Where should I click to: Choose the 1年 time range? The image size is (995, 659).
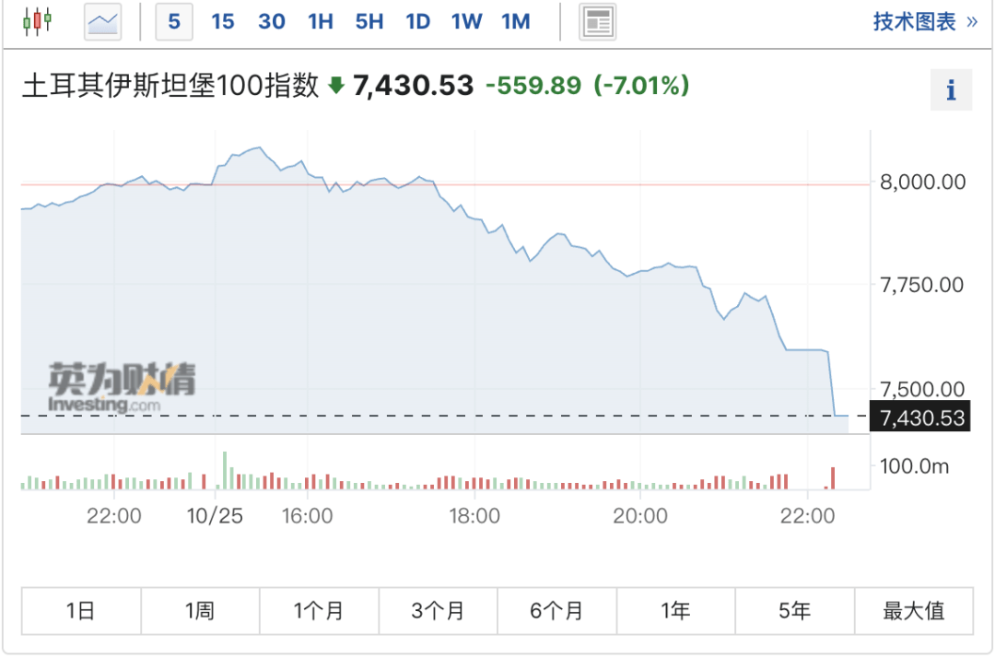[675, 610]
